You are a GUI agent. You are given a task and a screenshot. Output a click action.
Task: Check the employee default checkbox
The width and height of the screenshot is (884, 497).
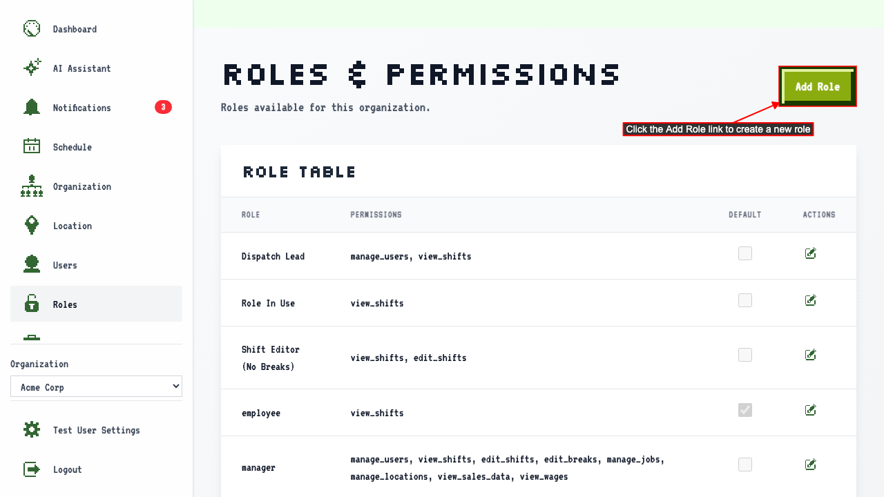point(745,410)
